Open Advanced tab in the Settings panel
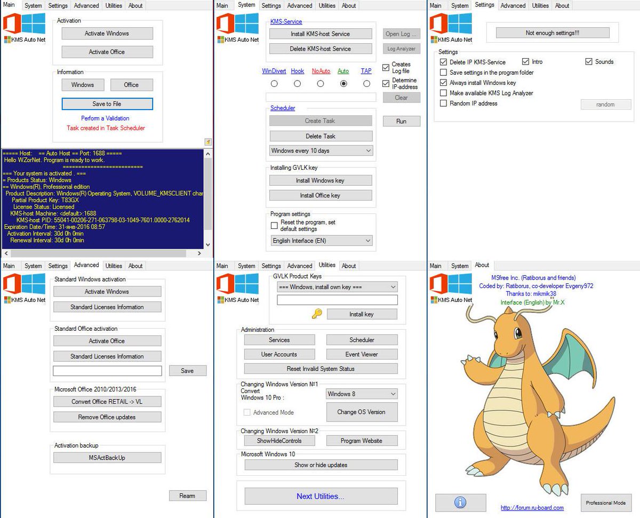Viewport: 640px width, 518px height. [513, 6]
